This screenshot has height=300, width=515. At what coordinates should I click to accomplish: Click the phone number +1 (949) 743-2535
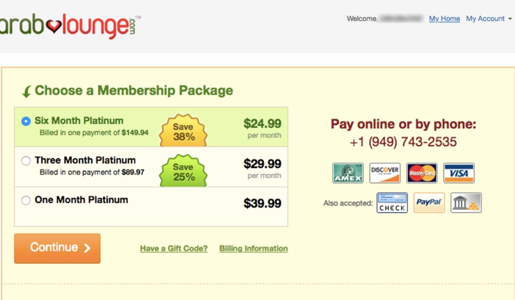point(403,142)
